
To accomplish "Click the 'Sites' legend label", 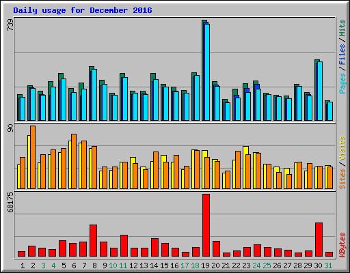I will pos(342,179).
